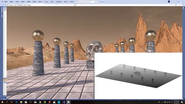This screenshot has height=104, width=185.
Task: Open the Windows Start menu
Action: click(x=2, y=102)
